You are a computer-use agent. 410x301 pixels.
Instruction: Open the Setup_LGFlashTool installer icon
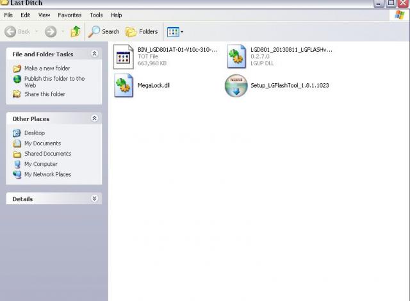[x=236, y=85]
